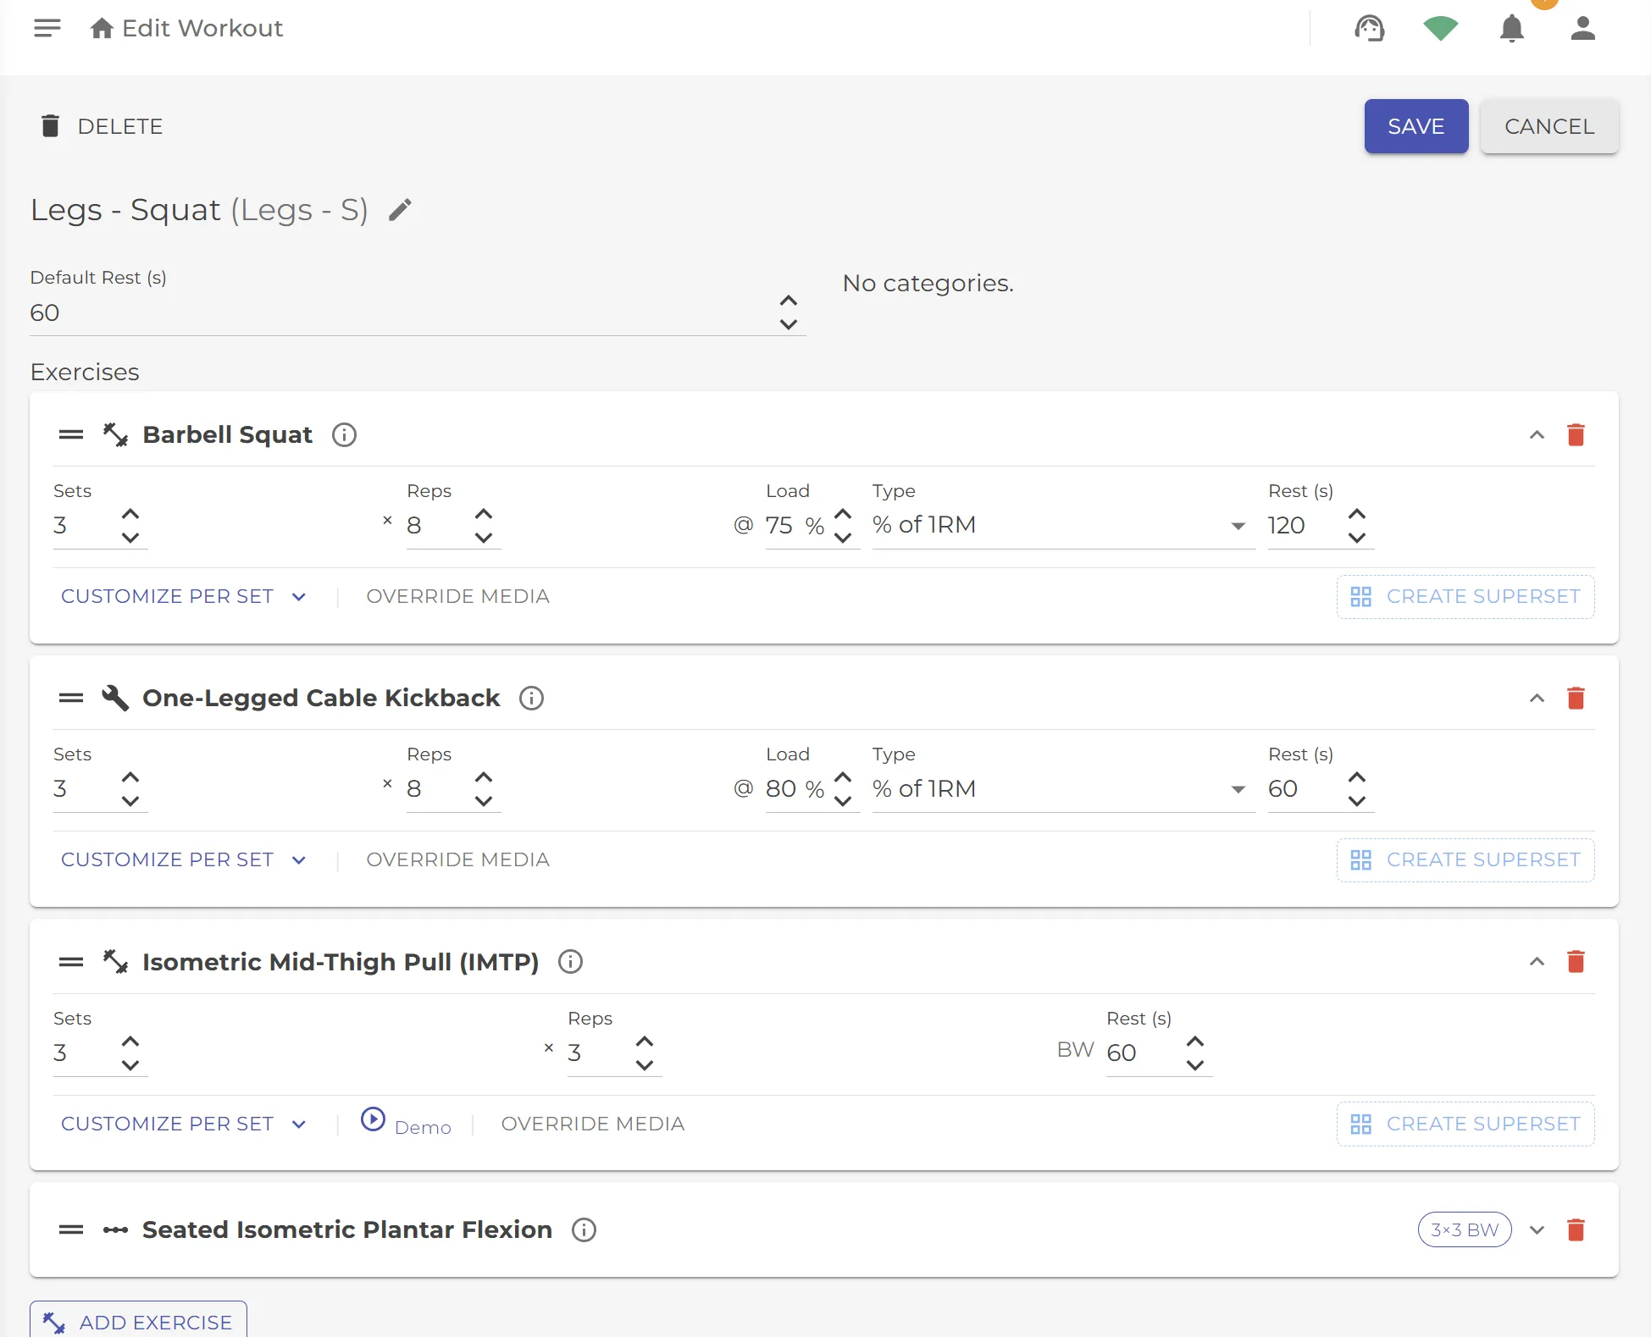1651x1337 pixels.
Task: Open the notifications bell
Action: coord(1512,28)
